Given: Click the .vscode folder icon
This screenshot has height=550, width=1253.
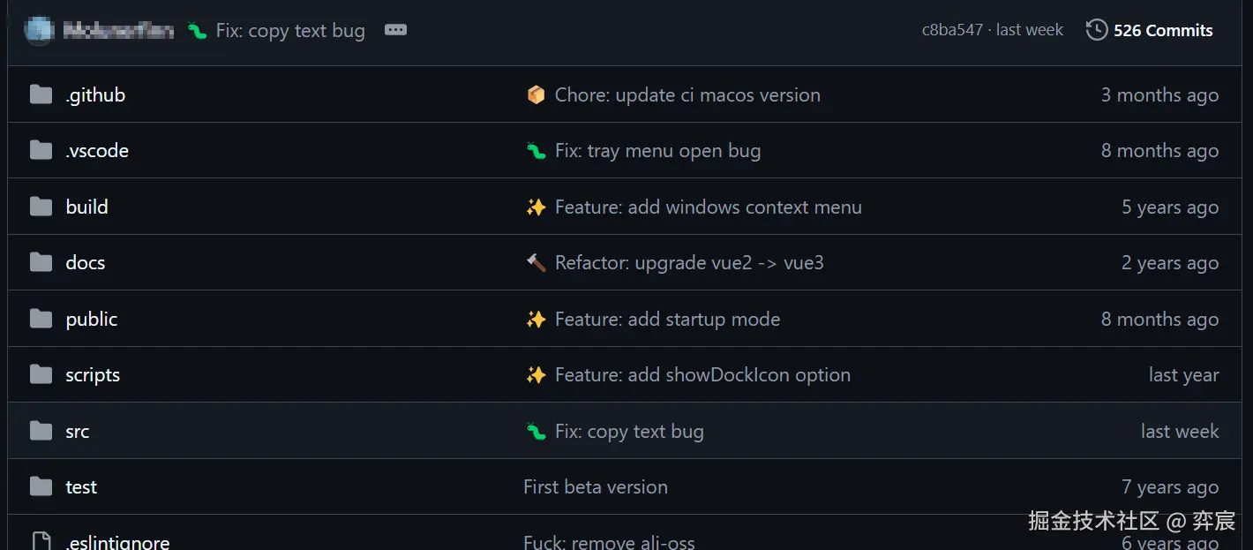Looking at the screenshot, I should [x=41, y=151].
